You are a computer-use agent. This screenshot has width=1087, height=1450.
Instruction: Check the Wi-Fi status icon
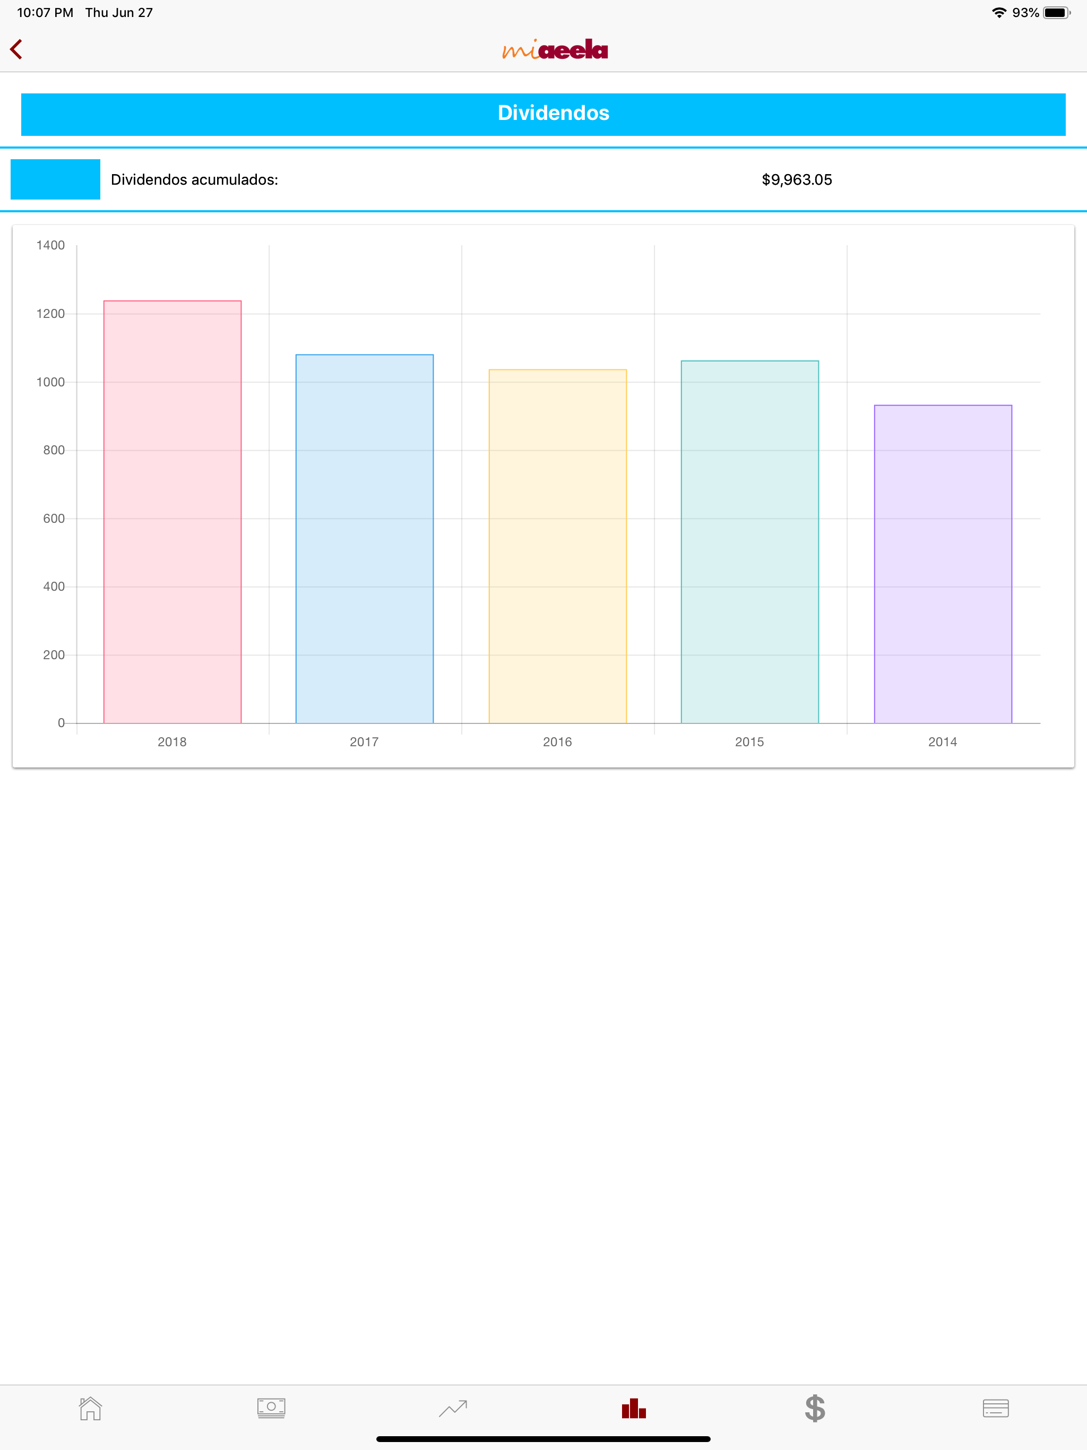point(998,12)
